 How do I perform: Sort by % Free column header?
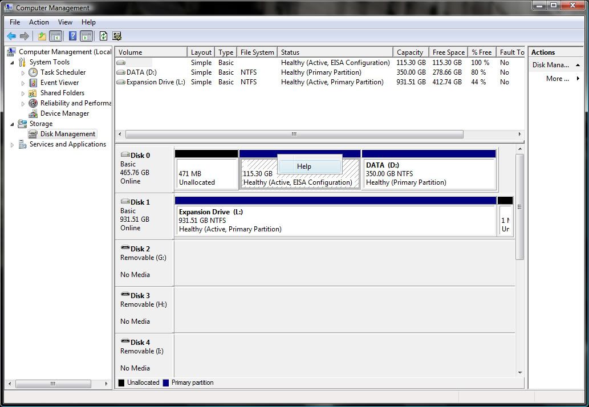482,52
